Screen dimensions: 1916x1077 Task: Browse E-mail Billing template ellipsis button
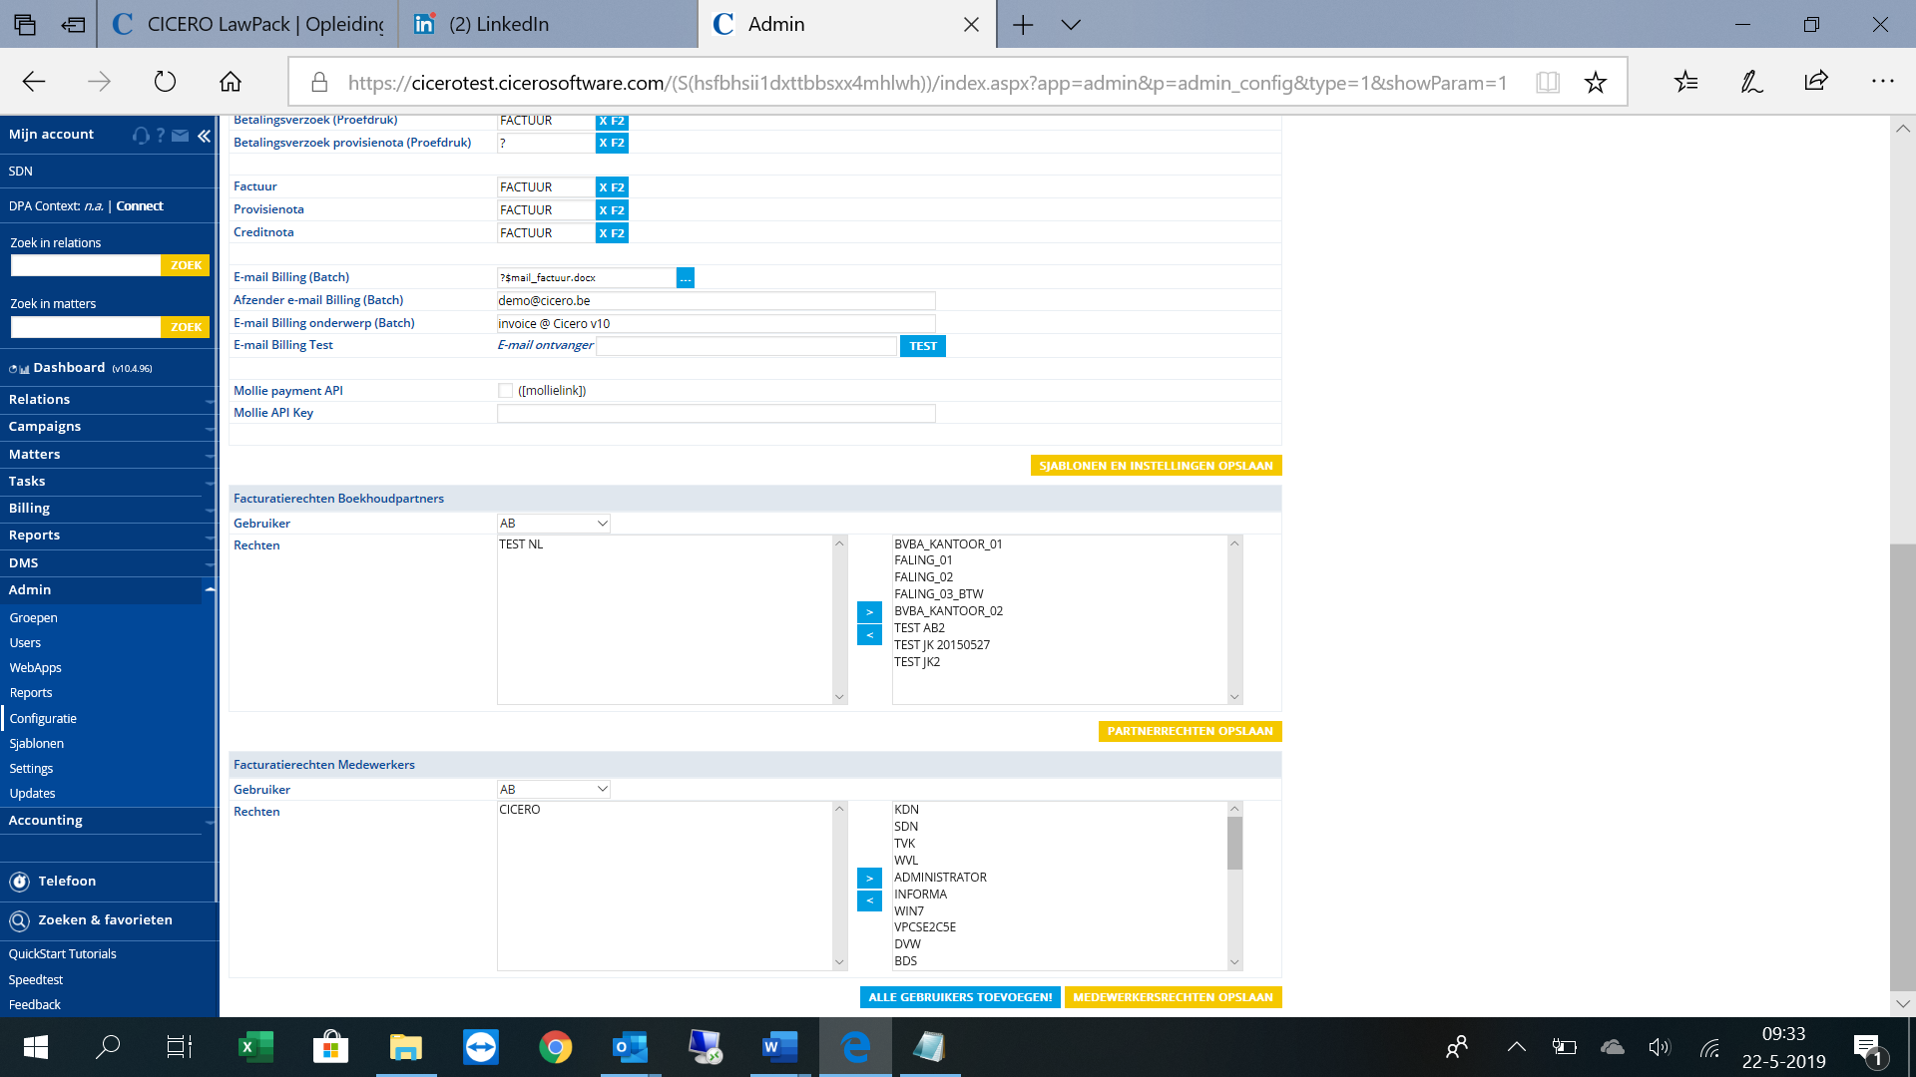click(x=686, y=278)
